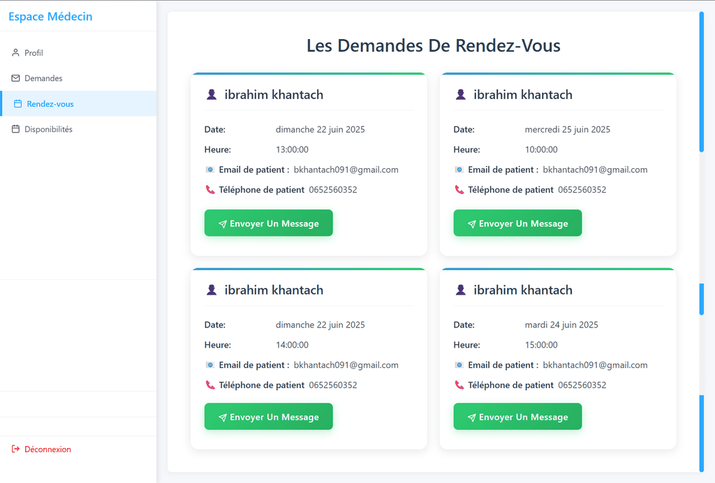The image size is (715, 483).
Task: Log out using the Déconnexion link
Action: coord(47,449)
